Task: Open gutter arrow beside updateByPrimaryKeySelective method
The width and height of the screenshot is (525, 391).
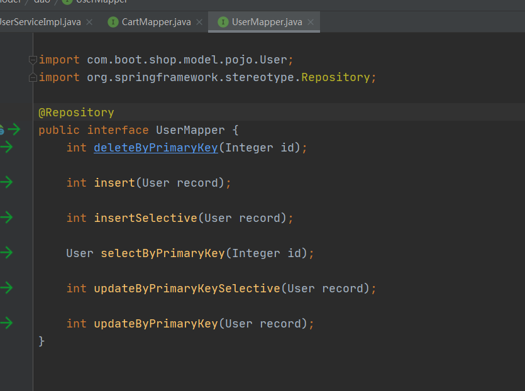Action: [6, 287]
